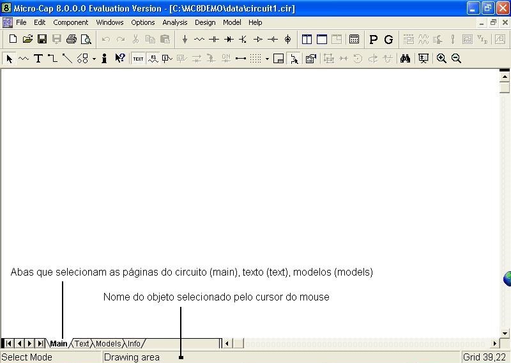Viewport: 511px width, 363px height.
Task: Place an NPN transistor component
Action: pyautogui.click(x=243, y=40)
